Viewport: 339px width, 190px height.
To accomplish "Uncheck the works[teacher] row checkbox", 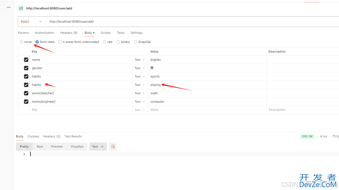I will [x=26, y=93].
